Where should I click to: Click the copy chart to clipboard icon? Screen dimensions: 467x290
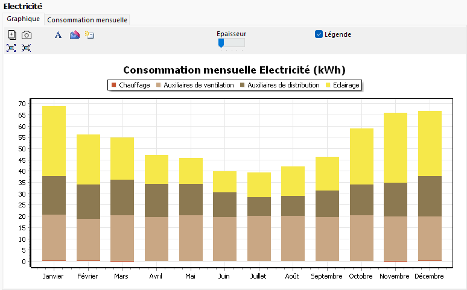(x=11, y=35)
